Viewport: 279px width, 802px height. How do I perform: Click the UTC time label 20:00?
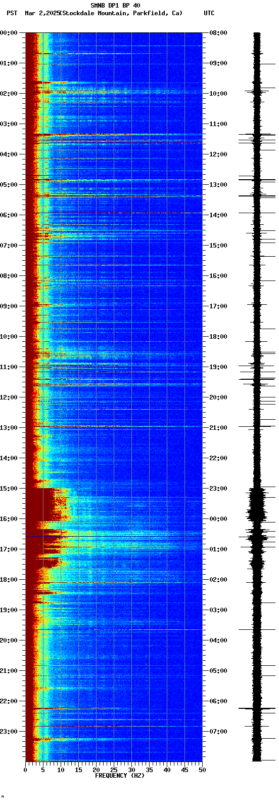point(218,397)
